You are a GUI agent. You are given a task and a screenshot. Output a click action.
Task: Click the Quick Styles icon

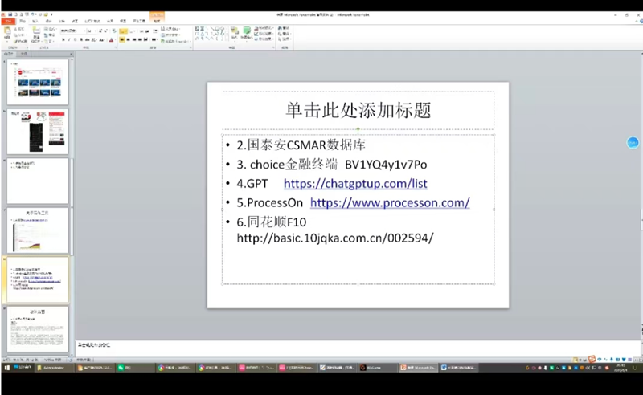point(247,31)
